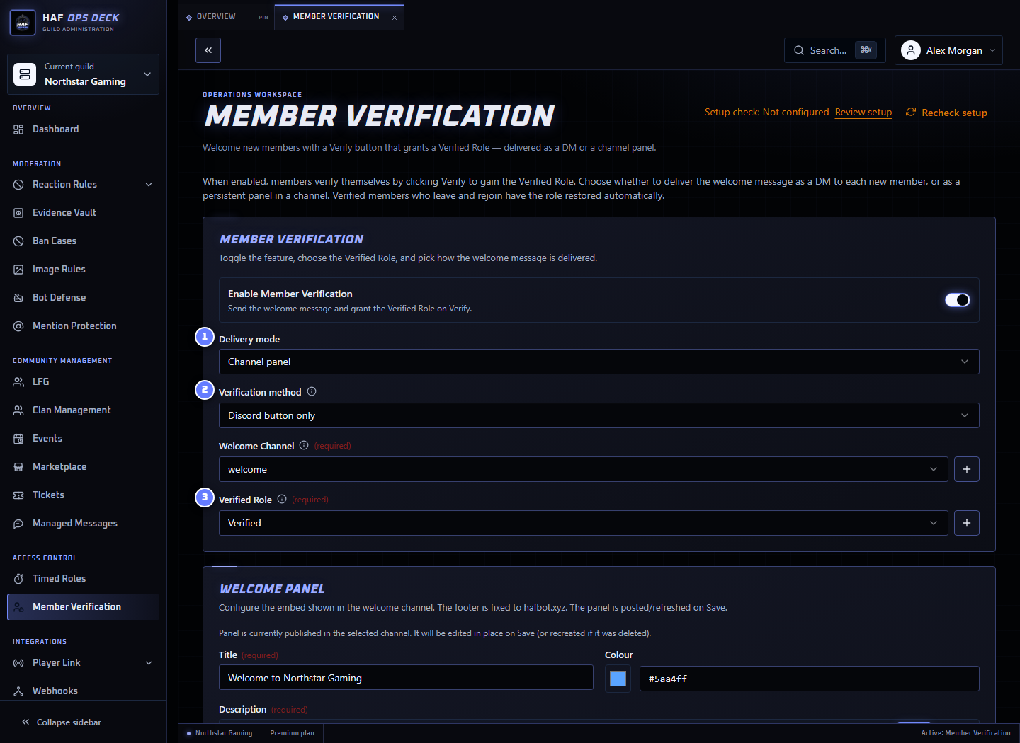Click the Search box in header
Image resolution: width=1020 pixels, height=743 pixels.
(x=834, y=50)
